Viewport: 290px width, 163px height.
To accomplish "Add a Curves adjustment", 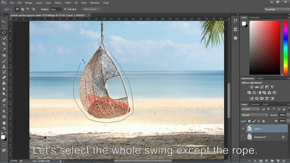I will pyautogui.click(x=262, y=87).
